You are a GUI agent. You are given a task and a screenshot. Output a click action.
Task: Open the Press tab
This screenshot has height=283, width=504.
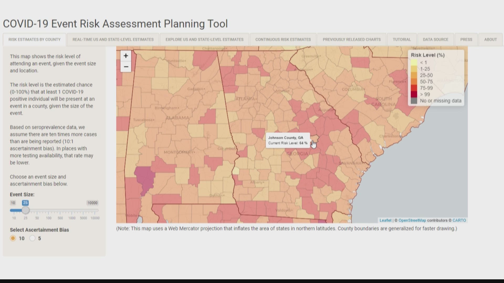[466, 40]
